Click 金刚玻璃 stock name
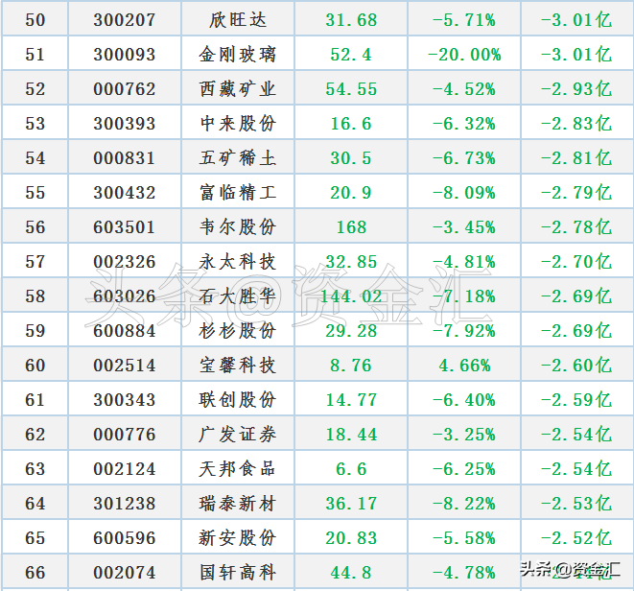 (238, 54)
